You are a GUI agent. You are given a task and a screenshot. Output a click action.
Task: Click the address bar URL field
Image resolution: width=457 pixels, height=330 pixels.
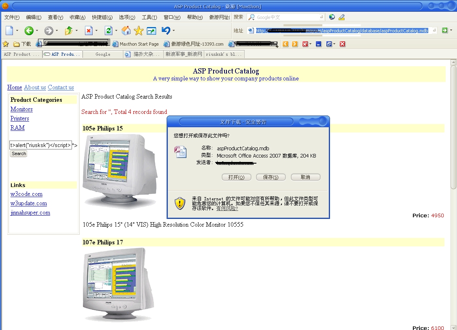342,31
